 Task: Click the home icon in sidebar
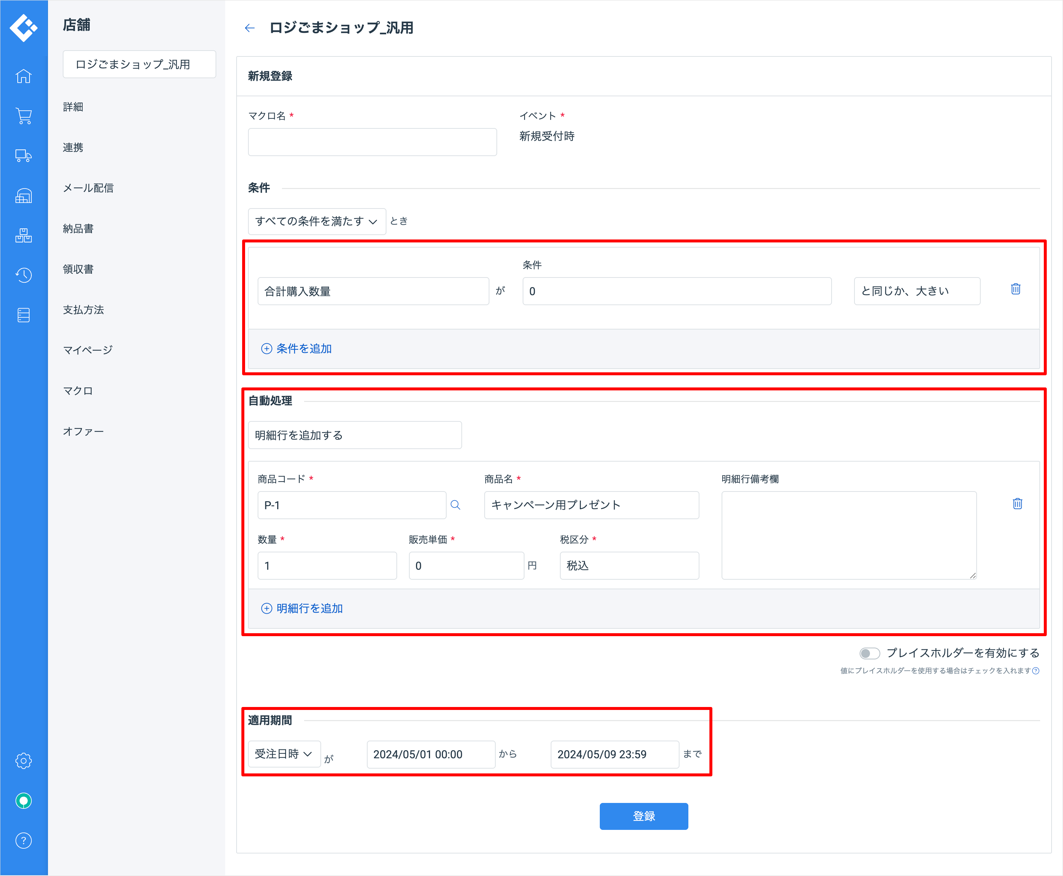coord(23,77)
